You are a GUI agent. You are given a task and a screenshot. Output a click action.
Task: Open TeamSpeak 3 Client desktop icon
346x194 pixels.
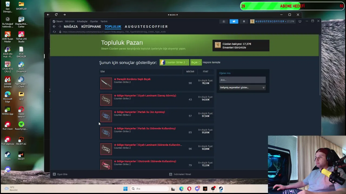(21, 82)
